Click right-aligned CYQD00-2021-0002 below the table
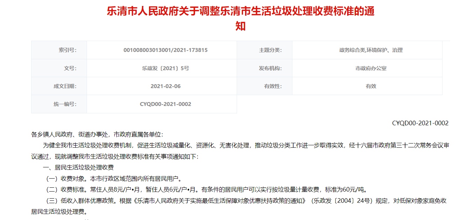This screenshot has width=473, height=220. (420, 123)
